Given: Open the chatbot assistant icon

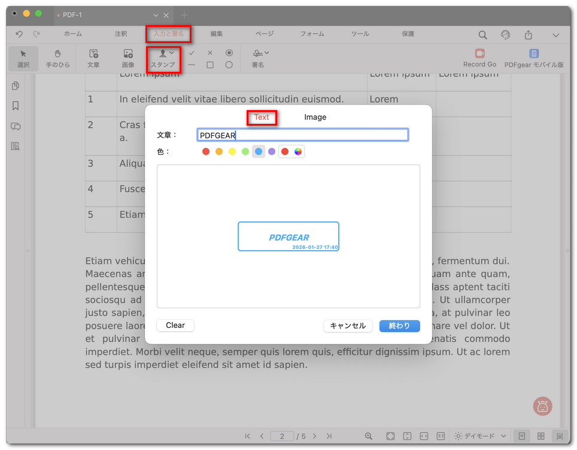Looking at the screenshot, I should click(x=543, y=406).
